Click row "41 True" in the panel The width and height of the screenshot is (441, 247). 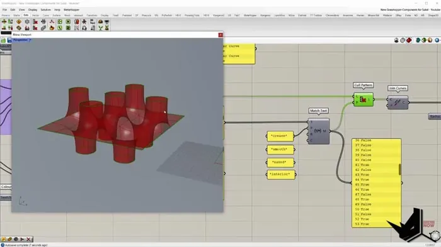point(375,165)
